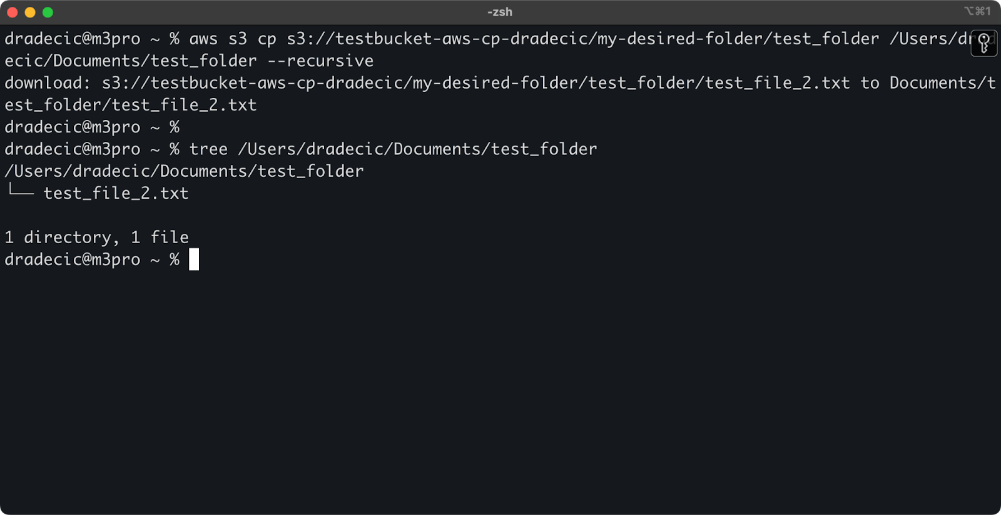Maximize the window using the green button
1001x515 pixels.
tap(48, 12)
